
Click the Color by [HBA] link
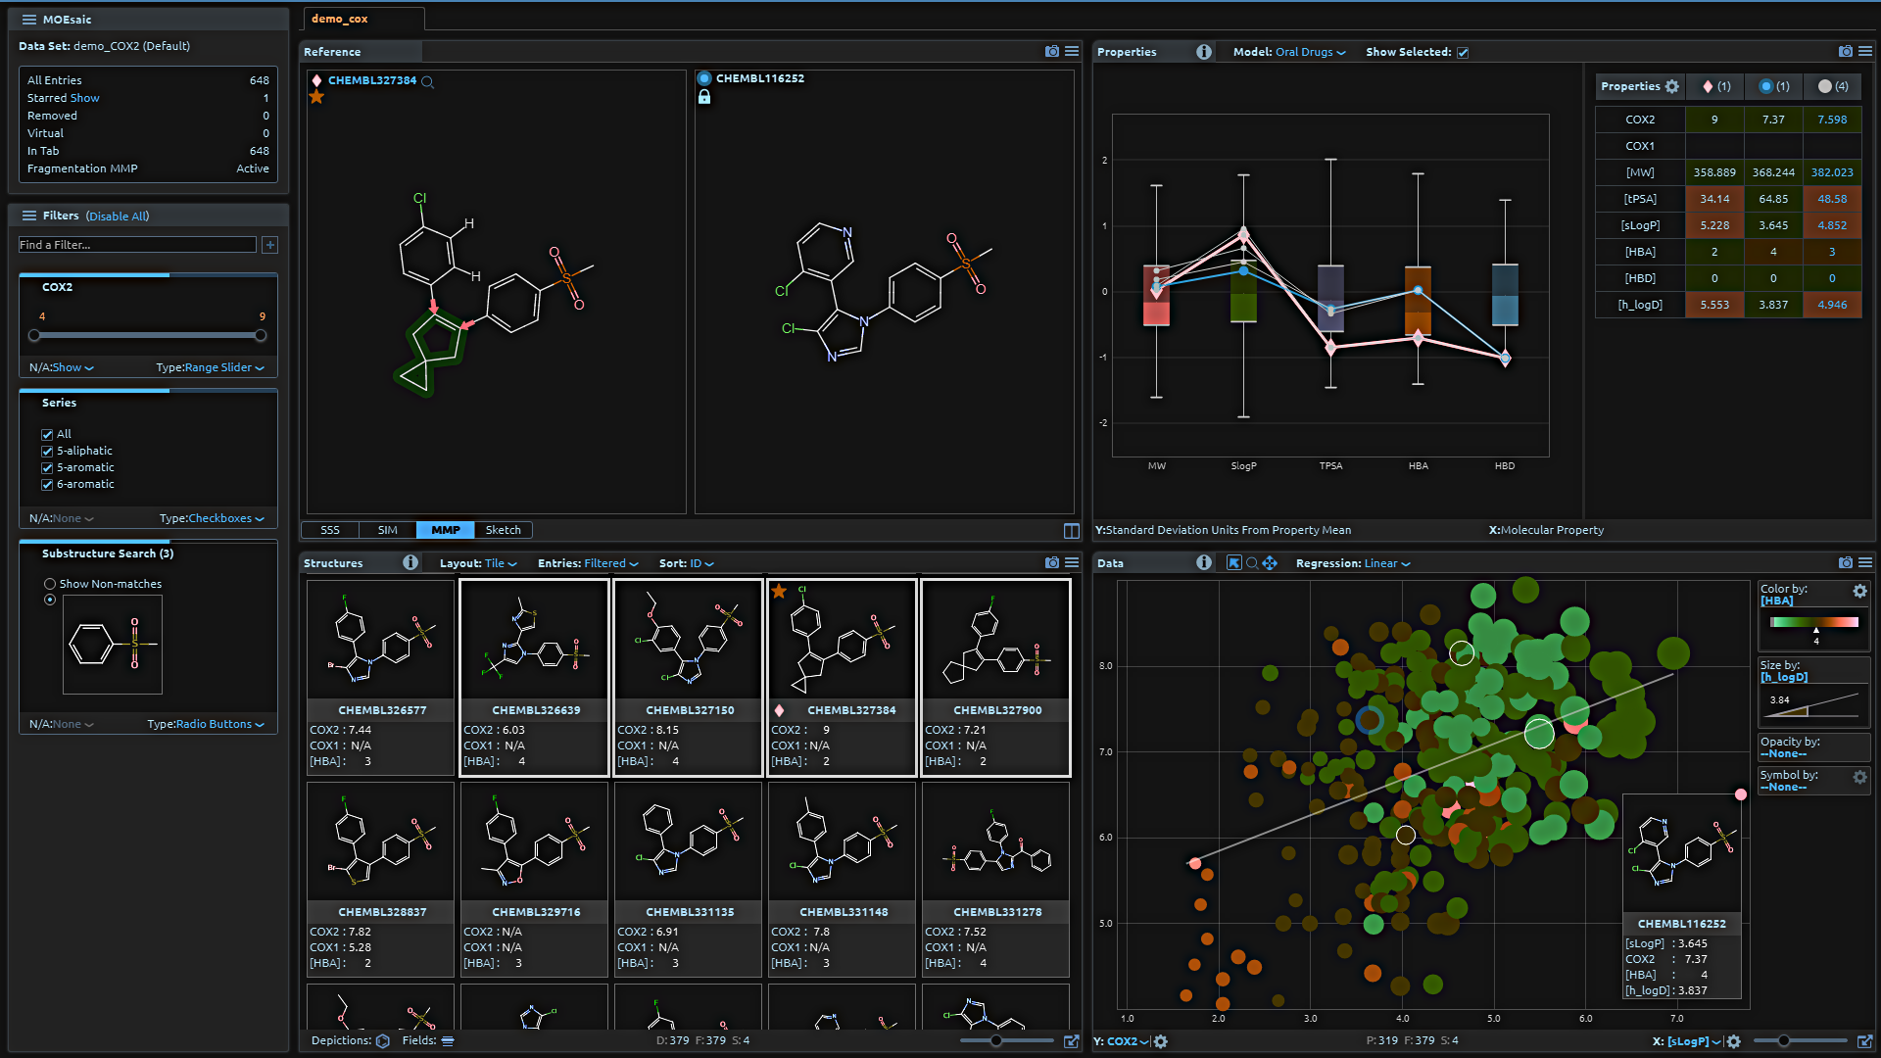point(1777,601)
